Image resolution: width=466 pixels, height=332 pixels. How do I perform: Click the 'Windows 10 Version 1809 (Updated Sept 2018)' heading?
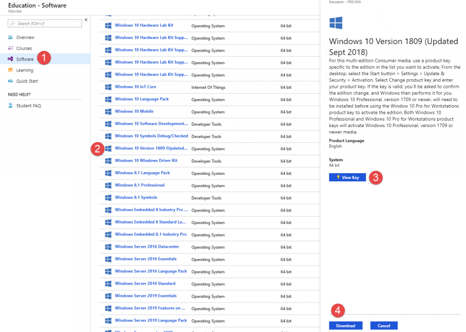point(394,46)
